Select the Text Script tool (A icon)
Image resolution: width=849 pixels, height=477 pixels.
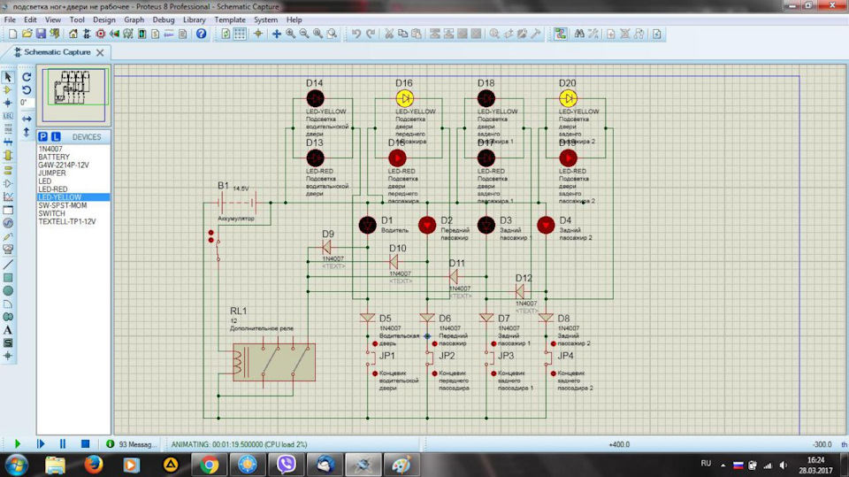pyautogui.click(x=8, y=329)
